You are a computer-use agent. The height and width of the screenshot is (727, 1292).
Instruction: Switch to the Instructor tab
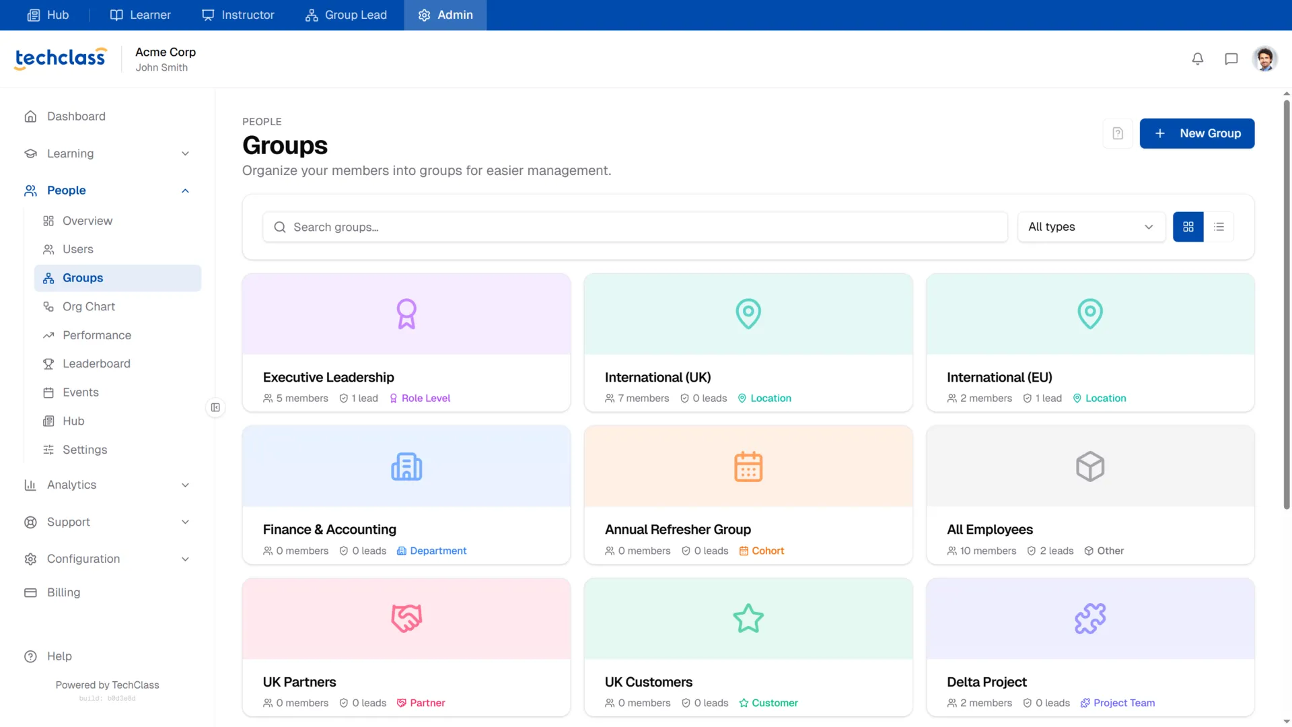[x=238, y=15]
